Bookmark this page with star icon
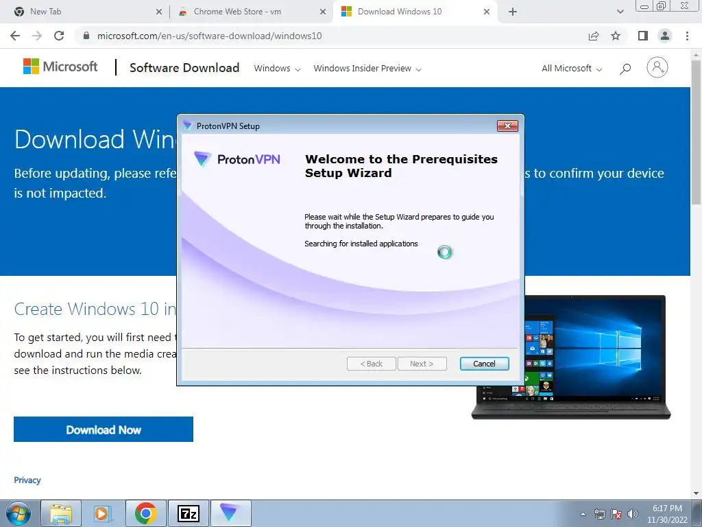Screen dimensions: 702x527 click(x=616, y=36)
